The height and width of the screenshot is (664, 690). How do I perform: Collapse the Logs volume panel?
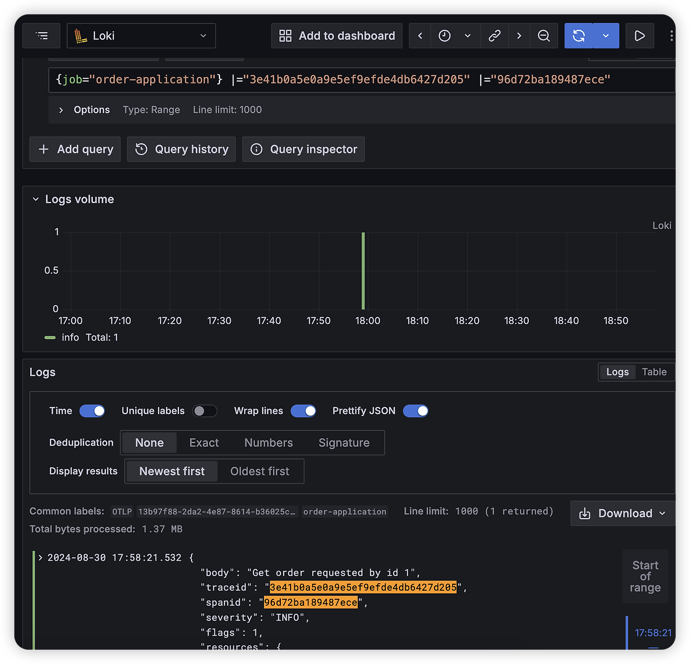(x=36, y=199)
